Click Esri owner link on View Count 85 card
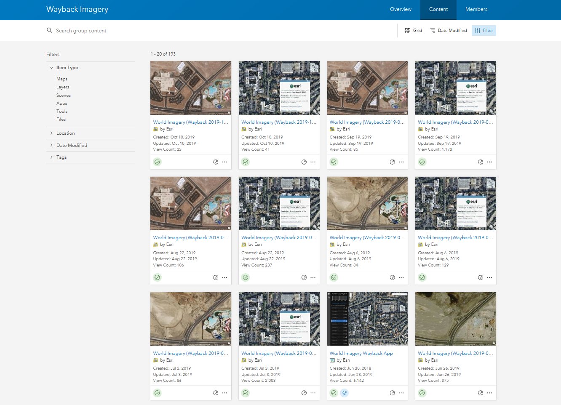The width and height of the screenshot is (561, 405). [x=346, y=129]
